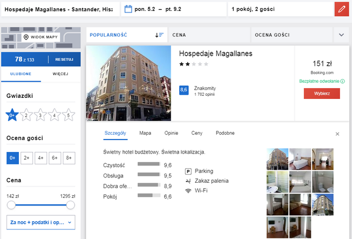Click the Bezpłatne odwołanie link
Screen dimensions: 352x239
point(319,81)
